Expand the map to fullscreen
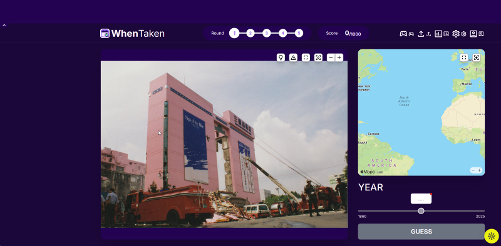The height and width of the screenshot is (246, 501). click(x=464, y=57)
